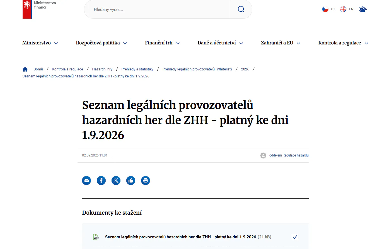Screen dimensions: 370x249
Task: Print the page with printer icon
Action: click(x=146, y=181)
